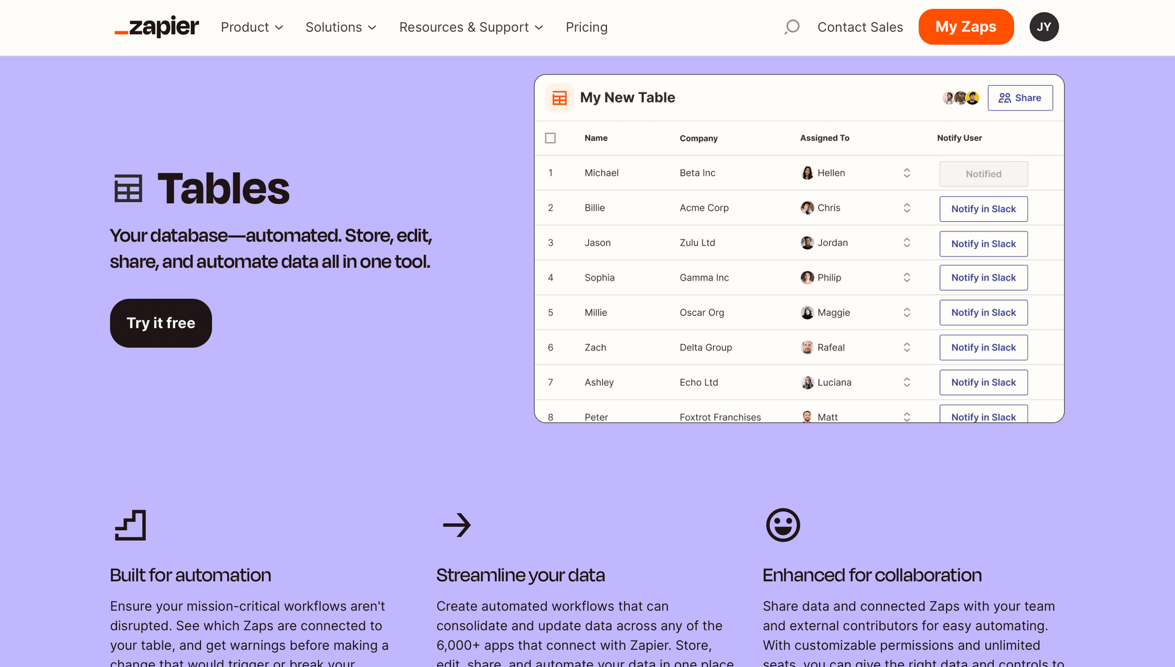Click the search magnifier icon in navbar

click(791, 26)
